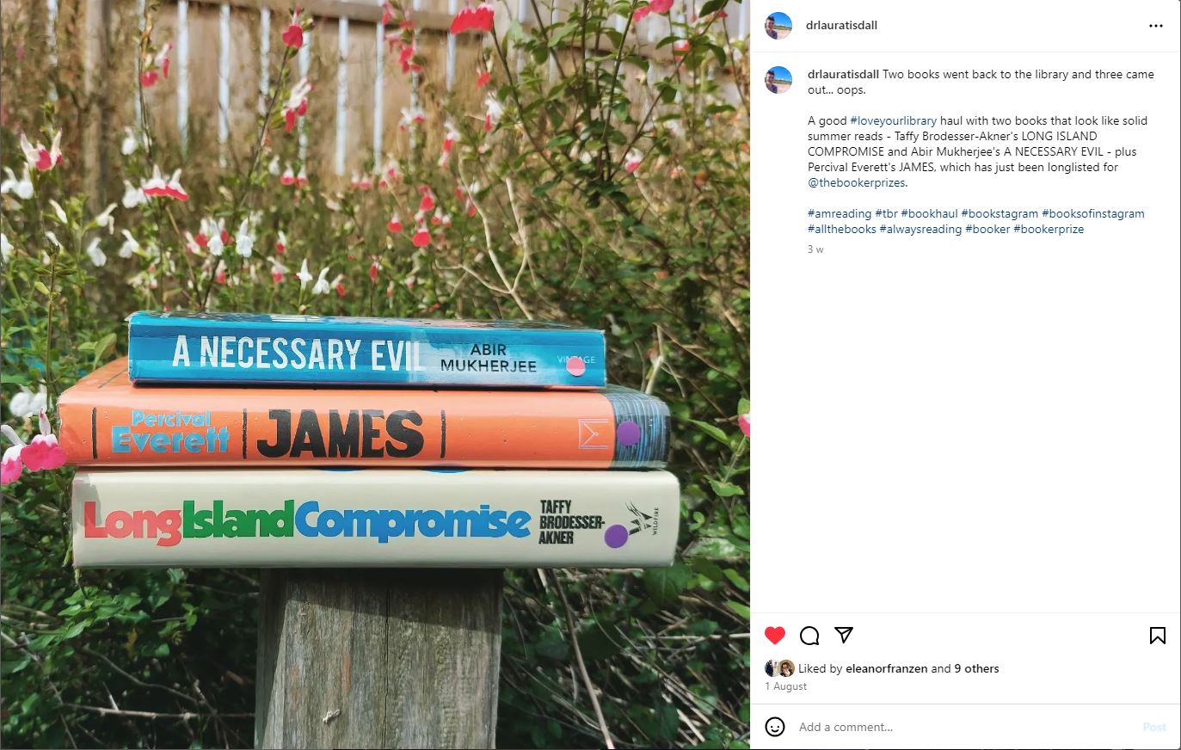The image size is (1181, 750).
Task: Click the drlauratisdall profile picture in header
Action: (x=778, y=26)
